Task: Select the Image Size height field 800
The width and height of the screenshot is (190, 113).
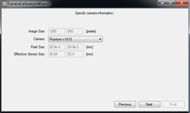Action: click(x=75, y=31)
